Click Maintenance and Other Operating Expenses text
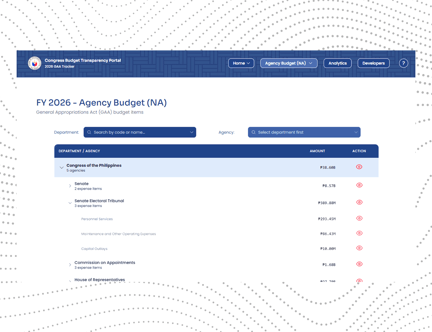Screen dimensions: 432x332 (119, 234)
